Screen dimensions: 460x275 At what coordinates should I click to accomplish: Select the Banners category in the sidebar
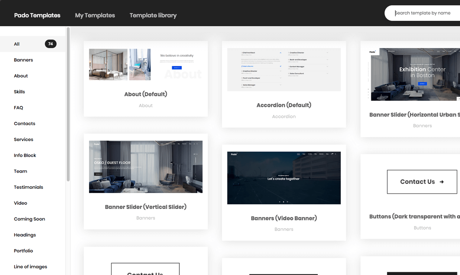pos(23,60)
